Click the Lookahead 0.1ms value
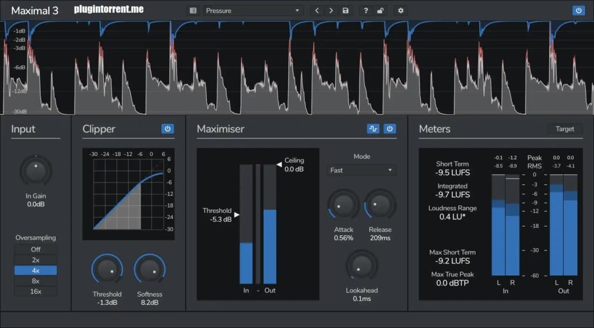This screenshot has height=328, width=594. point(362,298)
